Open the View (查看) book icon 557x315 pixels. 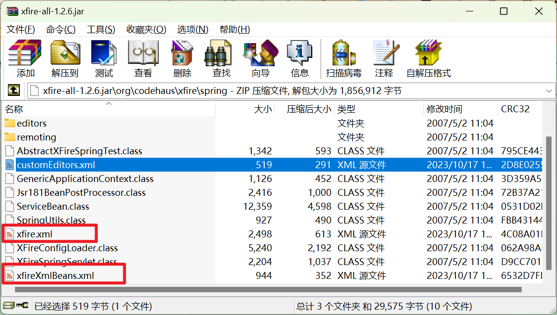[143, 53]
